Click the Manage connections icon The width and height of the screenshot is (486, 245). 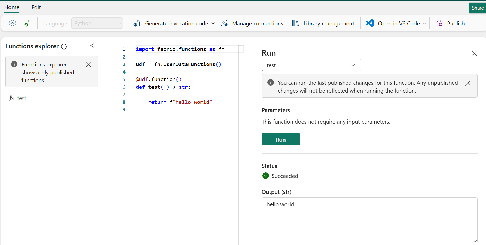coord(224,23)
